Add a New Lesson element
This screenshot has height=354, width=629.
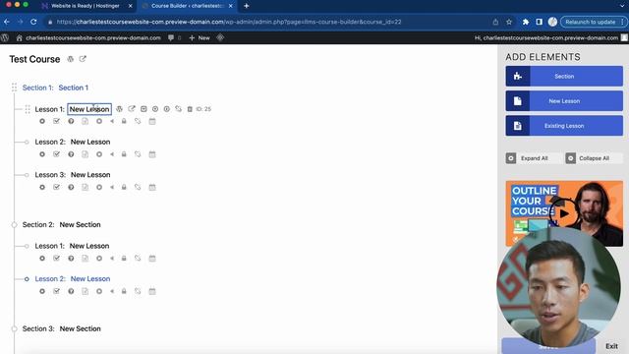coord(564,100)
